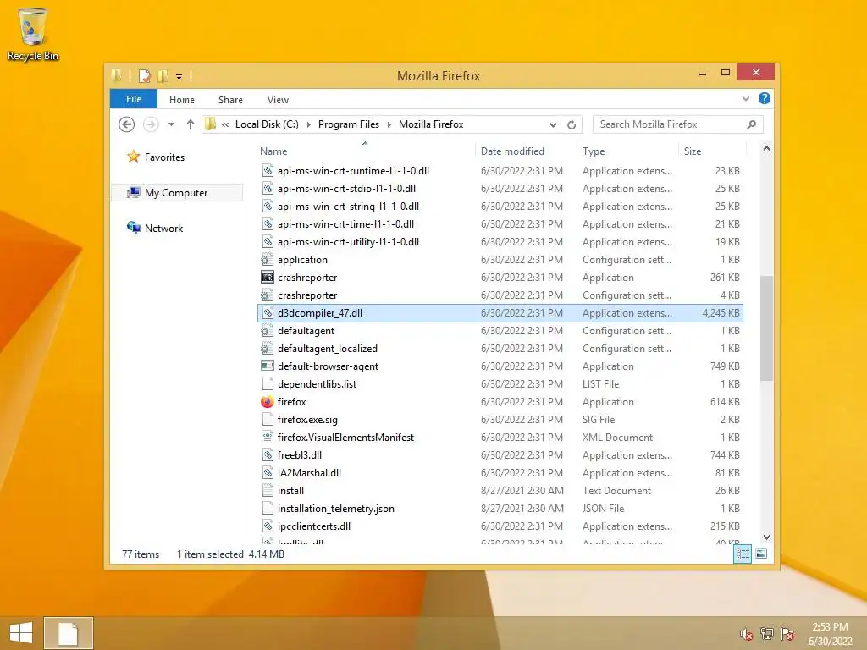
Task: Click the firefox.VisualElementsManifest XML icon
Action: 267,438
